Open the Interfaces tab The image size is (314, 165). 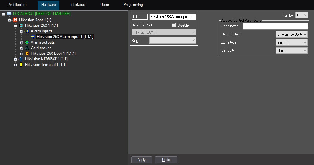tap(78, 5)
